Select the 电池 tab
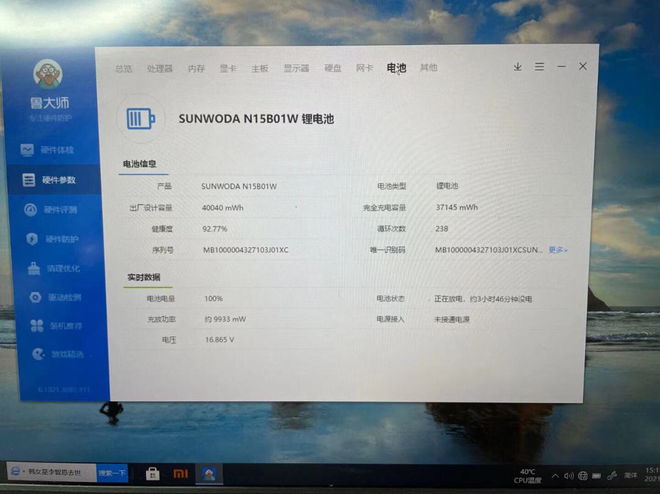This screenshot has height=494, width=660. (x=396, y=67)
